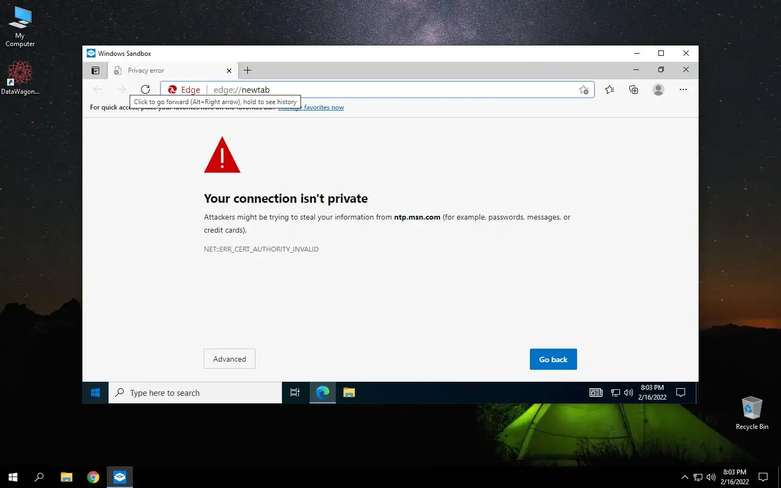This screenshot has height=488, width=781.
Task: Minimize the Windows Sandbox window
Action: (x=637, y=53)
